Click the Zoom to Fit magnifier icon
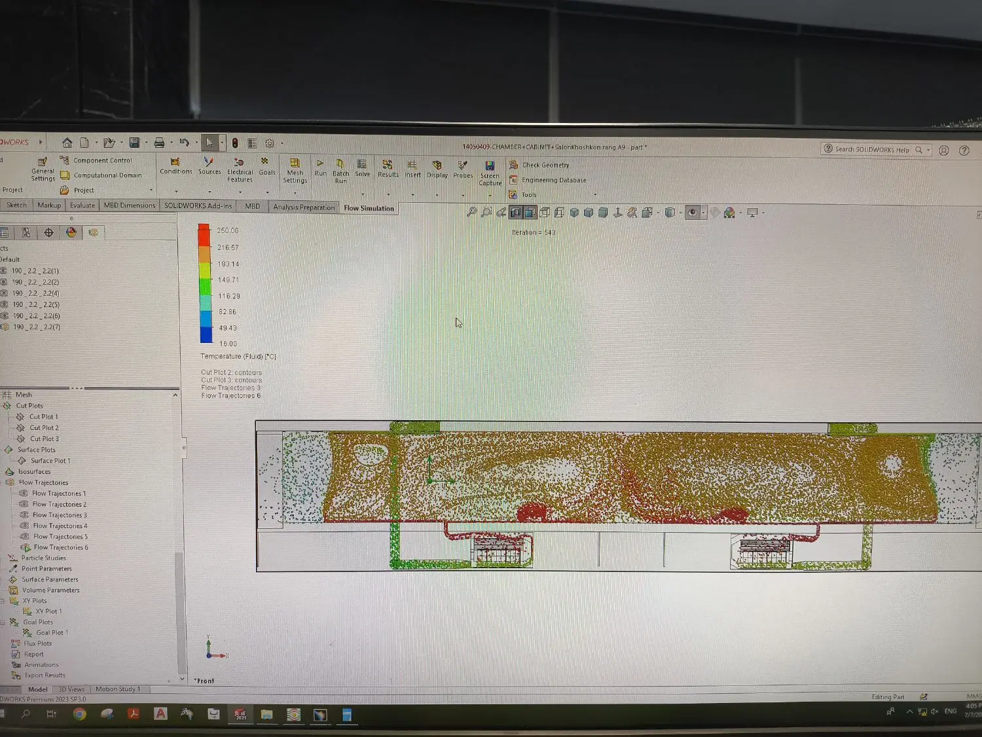Viewport: 982px width, 737px height. pyautogui.click(x=471, y=212)
